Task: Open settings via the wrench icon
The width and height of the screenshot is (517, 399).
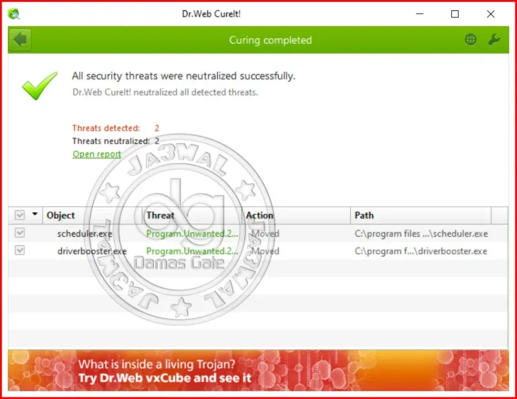Action: click(x=494, y=39)
